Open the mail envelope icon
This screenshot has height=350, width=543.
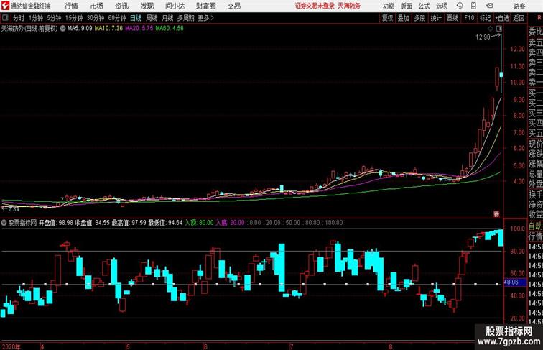(x=490, y=6)
